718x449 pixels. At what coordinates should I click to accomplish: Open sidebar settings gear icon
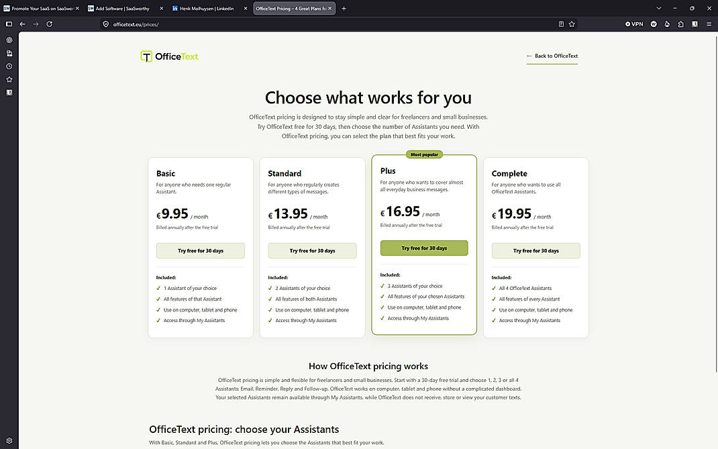(x=9, y=441)
